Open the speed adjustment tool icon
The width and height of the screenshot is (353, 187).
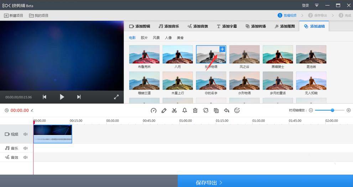[154, 110]
